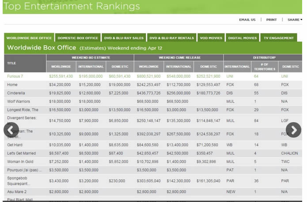
Task: Click the Top Entertainment Rankings heading
Action: point(72,6)
